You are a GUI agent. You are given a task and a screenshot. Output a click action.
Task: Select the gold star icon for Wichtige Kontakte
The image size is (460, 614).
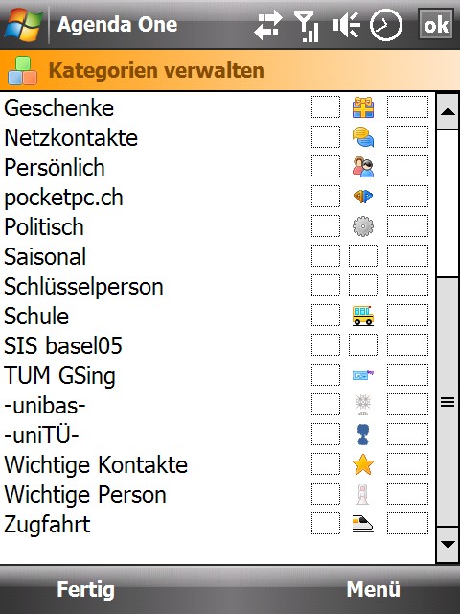pos(363,464)
